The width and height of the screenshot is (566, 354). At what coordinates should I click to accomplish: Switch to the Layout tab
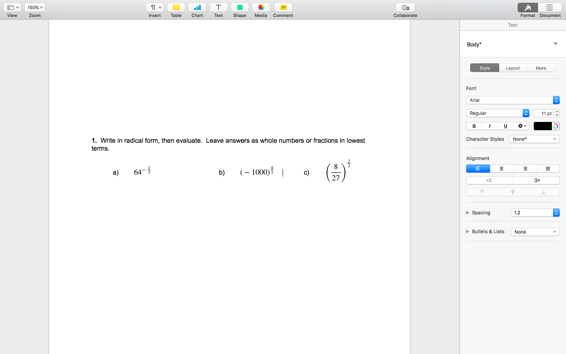[x=513, y=68]
